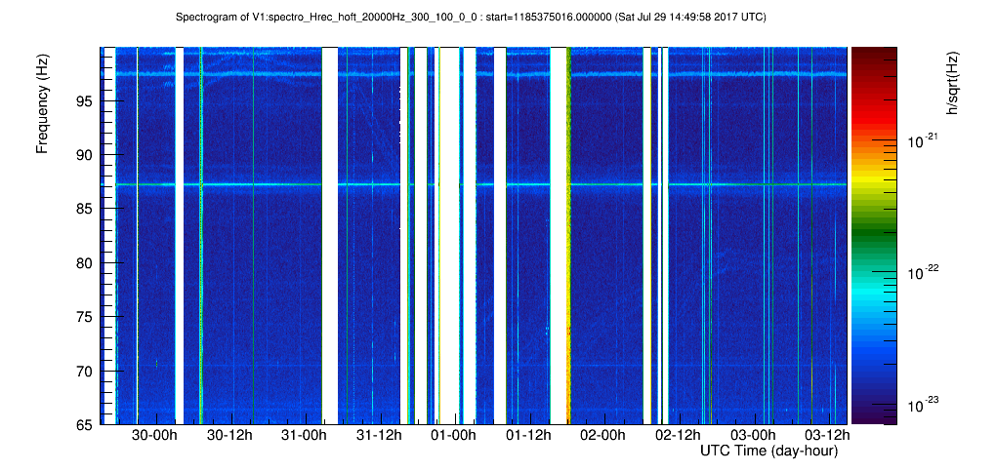
Task: Click the 65 frequency tick label
Action: (86, 423)
